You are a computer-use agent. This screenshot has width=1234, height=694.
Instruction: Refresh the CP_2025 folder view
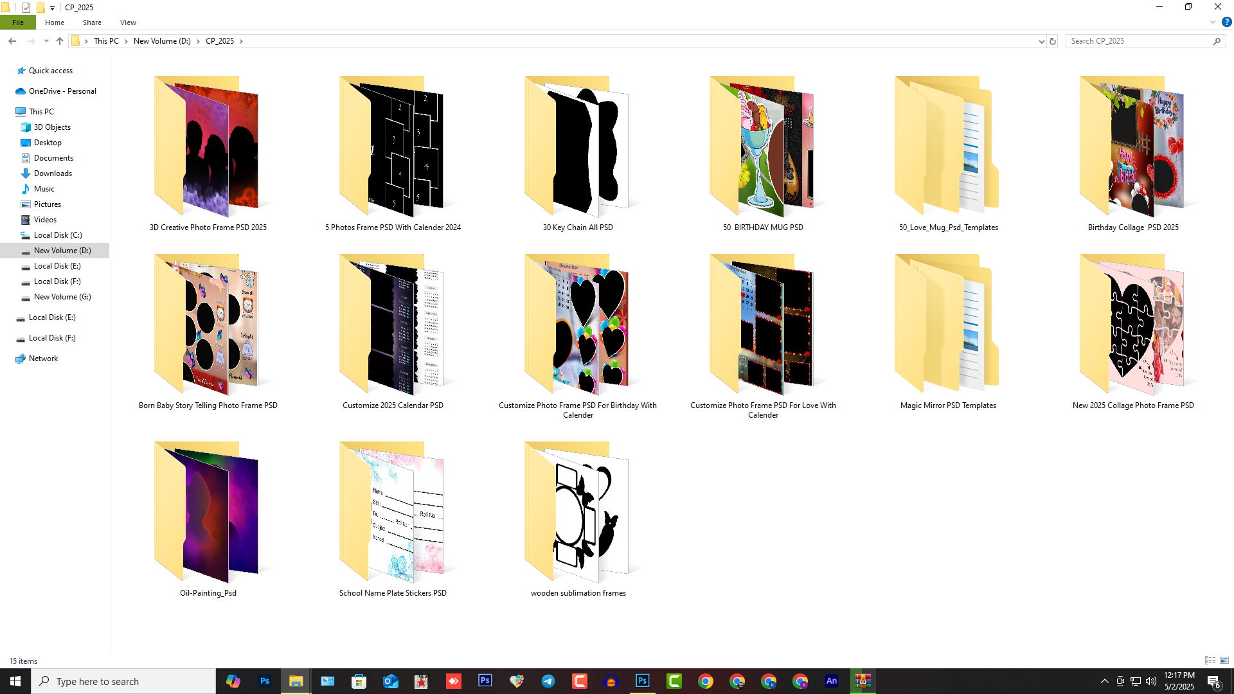pos(1053,41)
